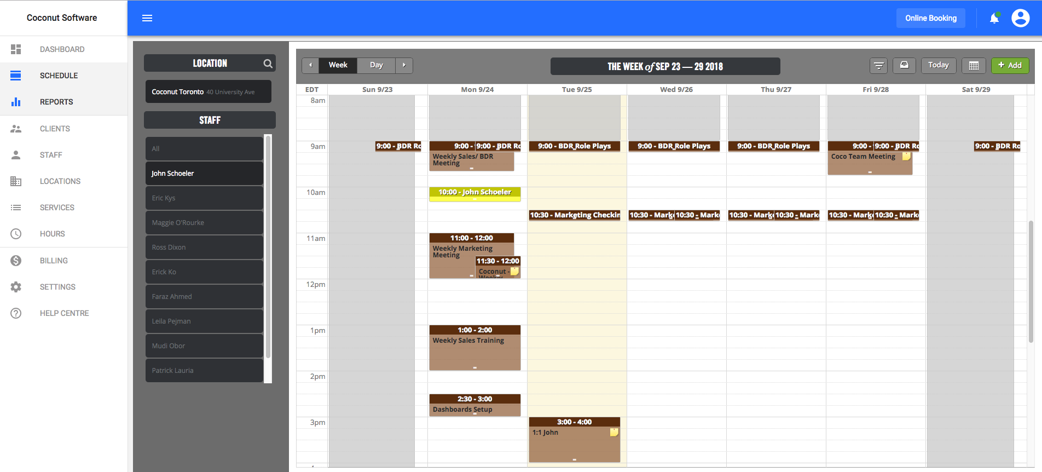Go to the previous week arrow
The image size is (1042, 472).
[x=310, y=65]
